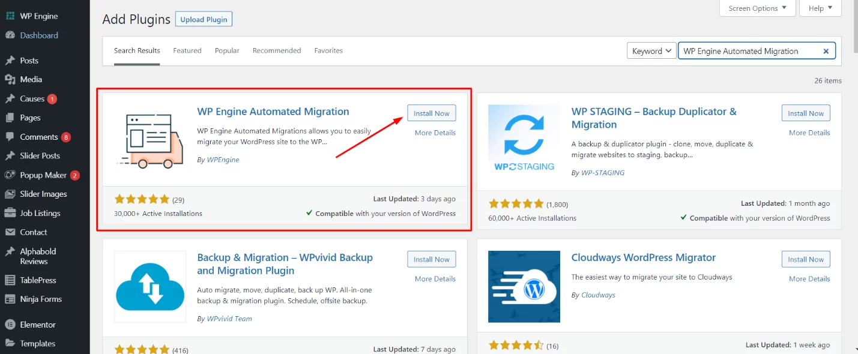Install WP Engine Automated Migration now
The height and width of the screenshot is (354, 858).
432,113
